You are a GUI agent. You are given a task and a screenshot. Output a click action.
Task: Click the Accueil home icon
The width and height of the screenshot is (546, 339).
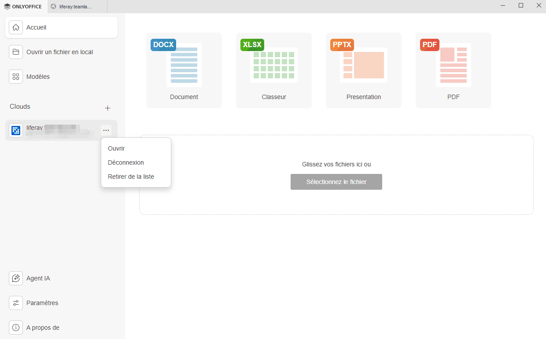tap(16, 27)
